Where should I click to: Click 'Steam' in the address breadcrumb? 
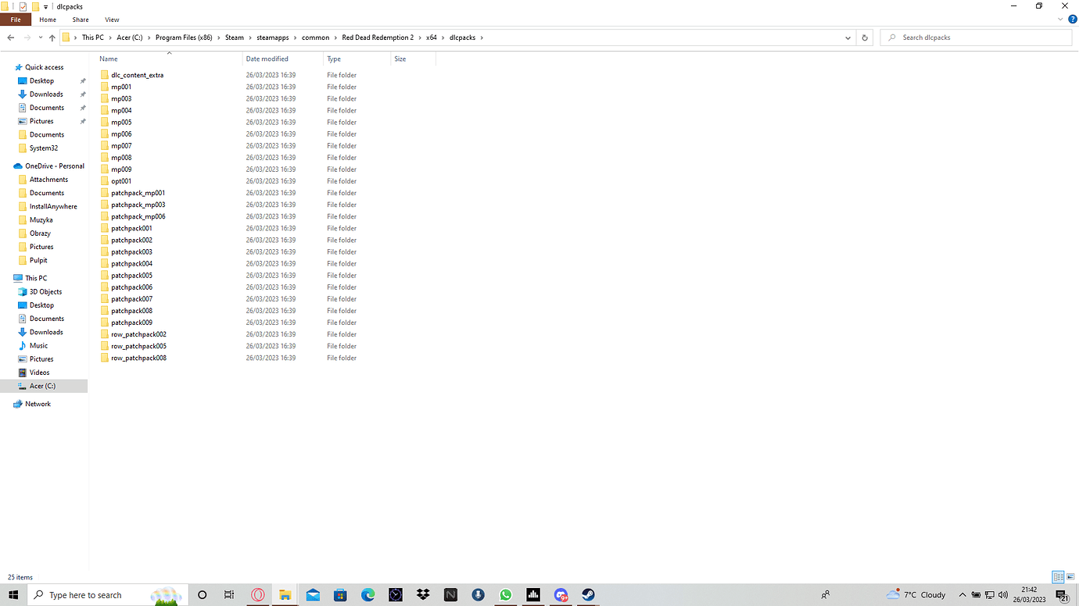tap(235, 37)
